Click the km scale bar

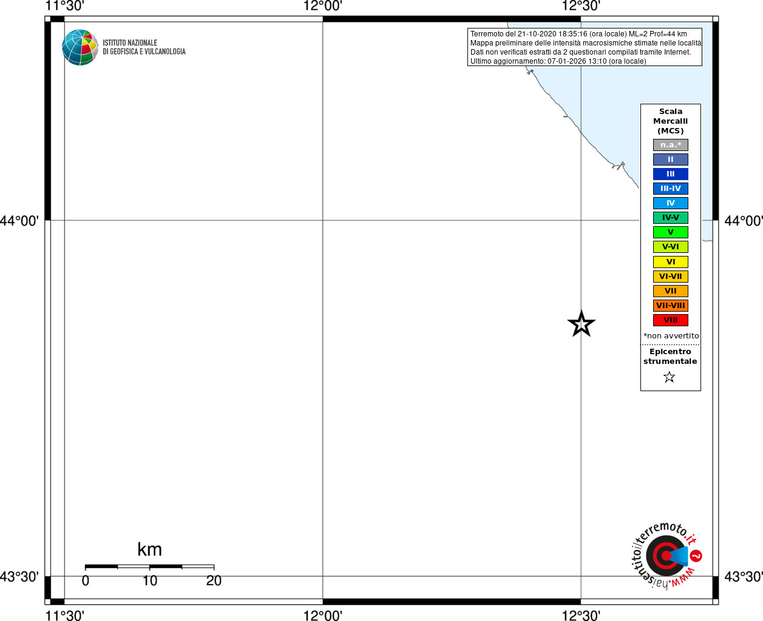point(149,566)
